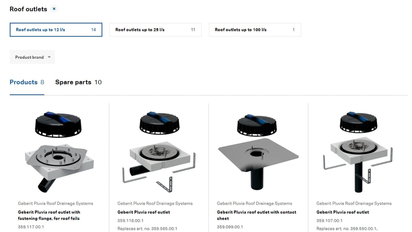Click the Roof outlets heading
The height and width of the screenshot is (232, 412).
[x=28, y=9]
